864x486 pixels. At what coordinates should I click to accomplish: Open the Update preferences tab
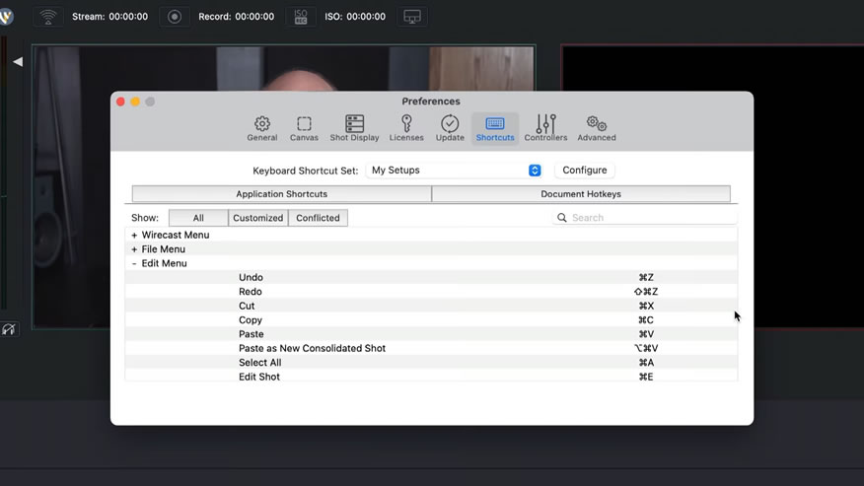[x=450, y=128]
